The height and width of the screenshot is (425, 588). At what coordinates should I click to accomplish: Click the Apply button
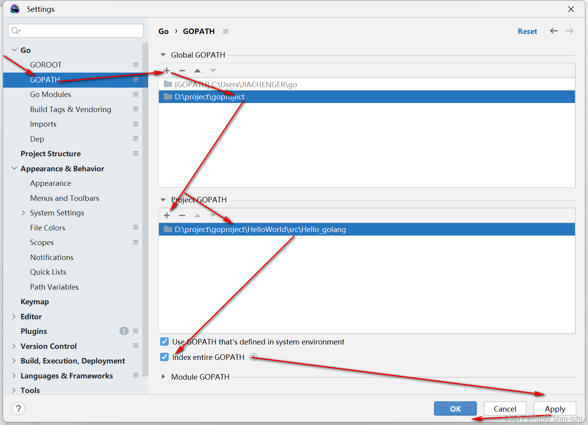pos(555,409)
